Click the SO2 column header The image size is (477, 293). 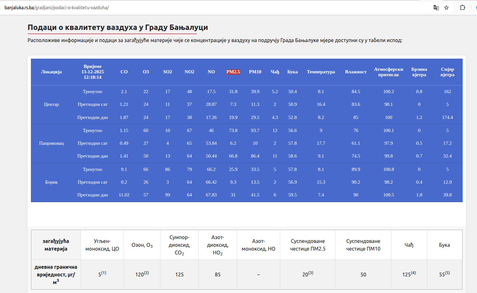(x=167, y=72)
